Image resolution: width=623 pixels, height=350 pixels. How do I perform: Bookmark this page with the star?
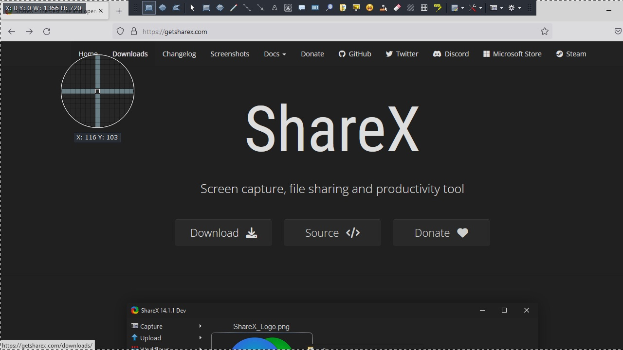pyautogui.click(x=545, y=32)
